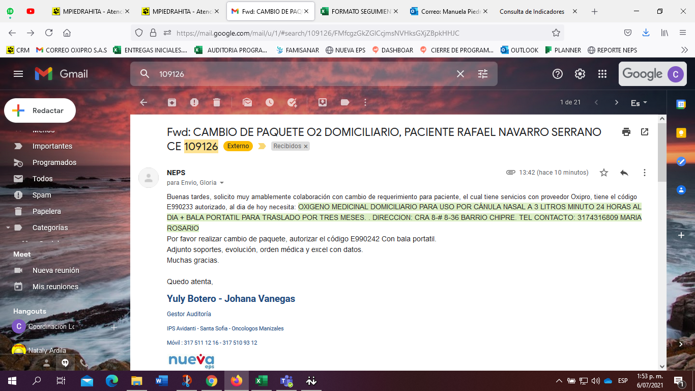Show more bookmarks chevron
This screenshot has height=391, width=695.
(x=684, y=50)
